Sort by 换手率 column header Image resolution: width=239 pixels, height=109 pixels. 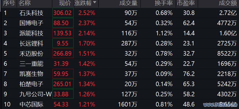[164, 3]
